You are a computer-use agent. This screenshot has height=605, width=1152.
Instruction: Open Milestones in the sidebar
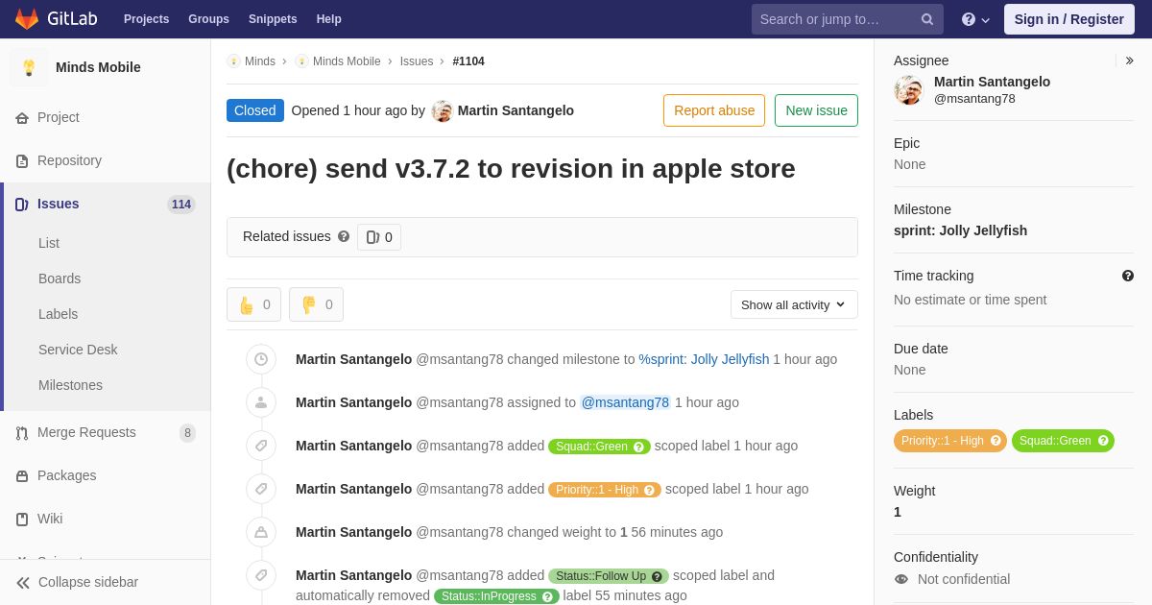pyautogui.click(x=70, y=385)
